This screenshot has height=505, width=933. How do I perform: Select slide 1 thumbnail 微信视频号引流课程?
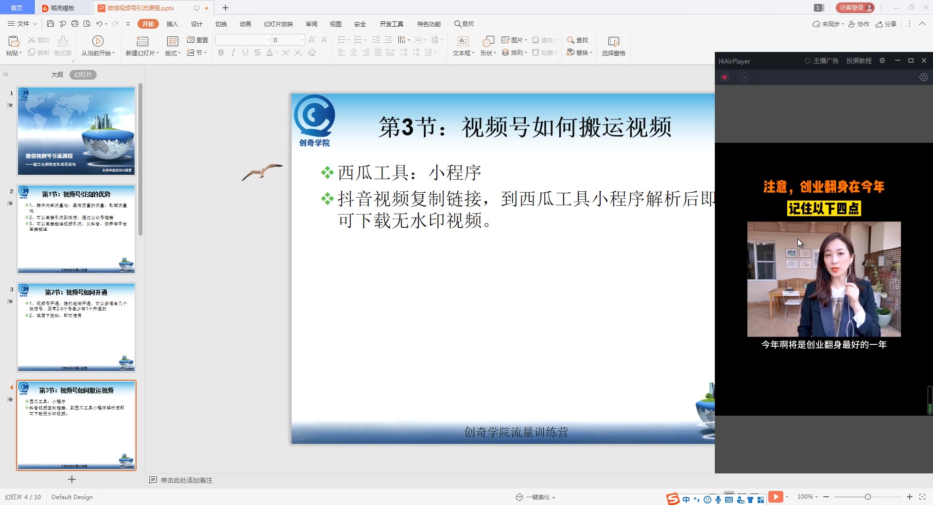[76, 131]
